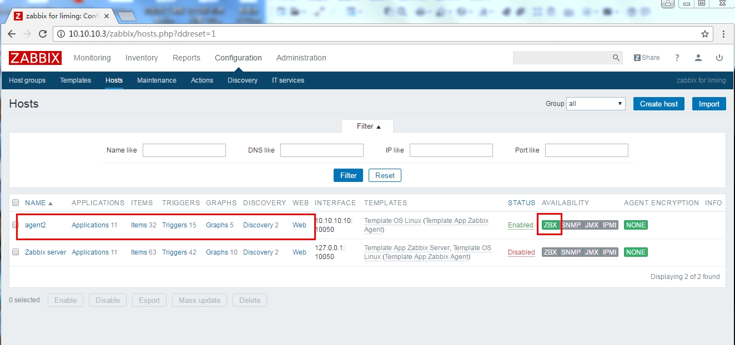This screenshot has width=735, height=345.
Task: Open help question mark icon
Action: [x=677, y=58]
